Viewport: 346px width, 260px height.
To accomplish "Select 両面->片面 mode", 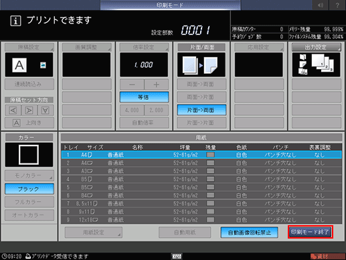I will pyautogui.click(x=201, y=97).
